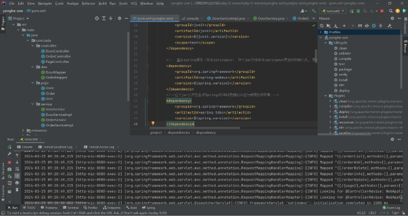Open Project panel gear options

(119, 19)
